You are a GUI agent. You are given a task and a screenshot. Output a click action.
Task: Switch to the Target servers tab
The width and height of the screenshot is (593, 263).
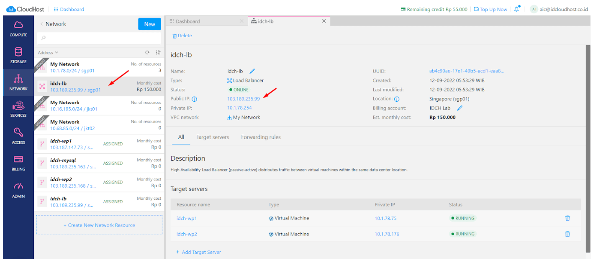(x=213, y=137)
